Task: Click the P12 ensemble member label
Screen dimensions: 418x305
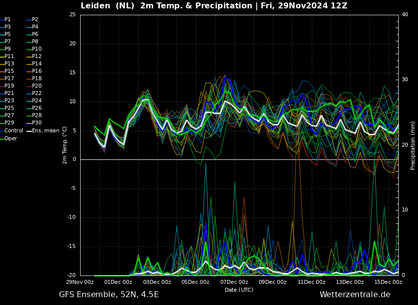Action: [37, 56]
